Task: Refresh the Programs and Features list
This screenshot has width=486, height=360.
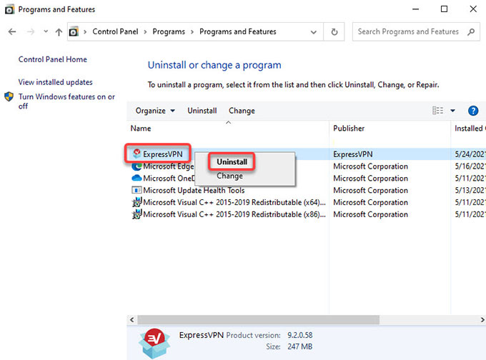Action: tap(334, 31)
